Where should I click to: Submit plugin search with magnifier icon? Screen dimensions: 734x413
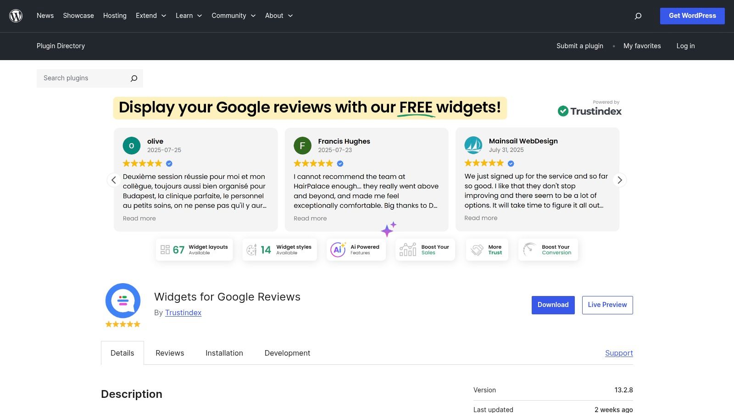click(x=133, y=78)
